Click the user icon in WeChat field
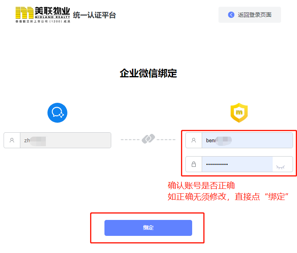This screenshot has width=297, height=253. click(12, 140)
